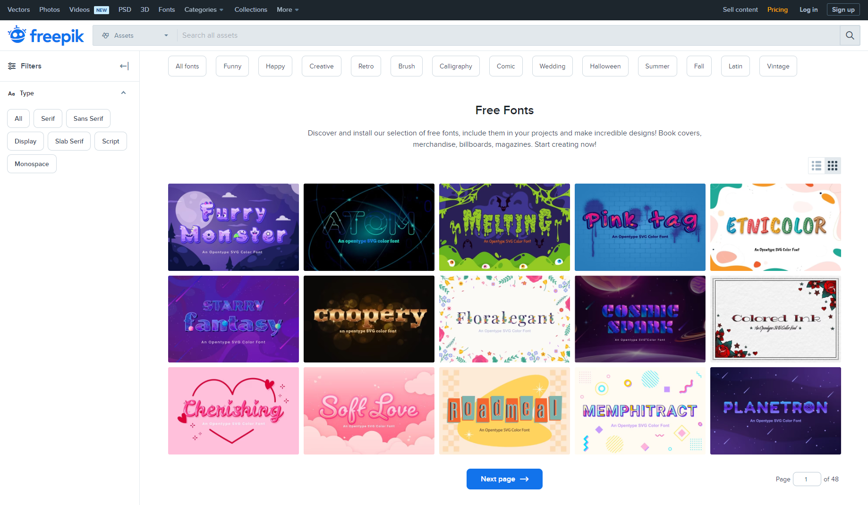Select the All type filter

[x=18, y=118]
